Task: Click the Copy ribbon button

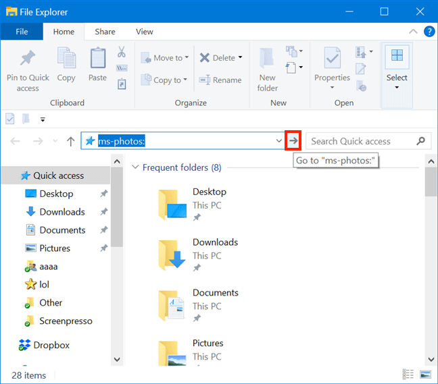Action: pyautogui.click(x=66, y=65)
